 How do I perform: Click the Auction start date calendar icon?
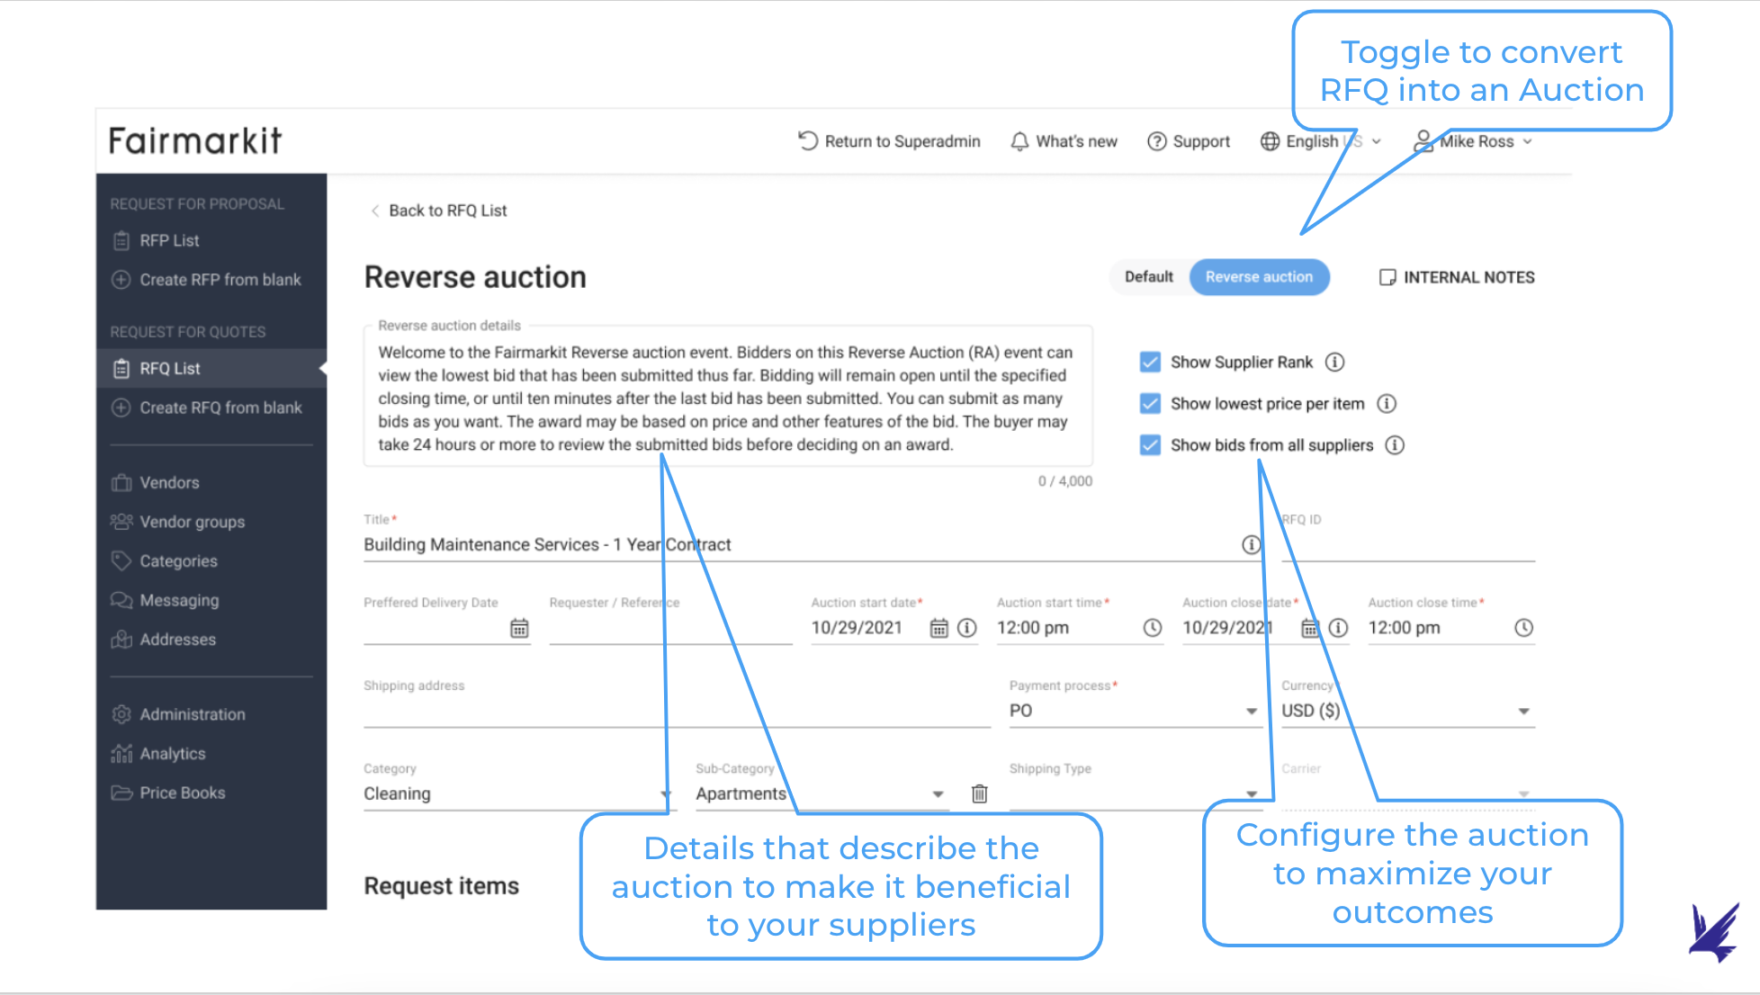(x=938, y=628)
